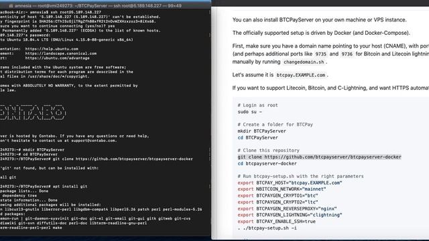Click the 'apt install git' command in Terminal
Screen dimensions: 429x241
tap(70, 187)
